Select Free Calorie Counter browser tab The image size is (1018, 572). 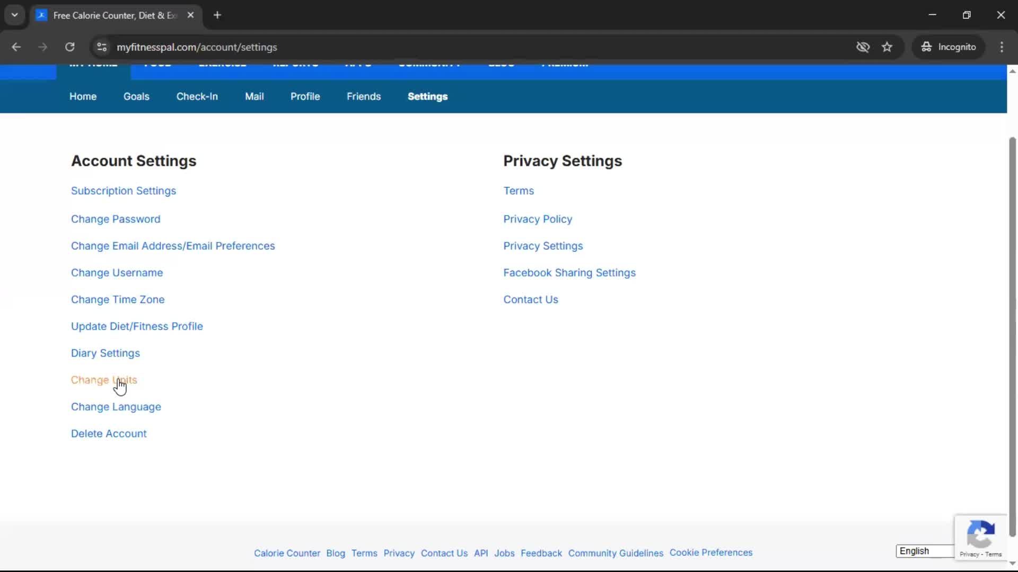pyautogui.click(x=116, y=15)
